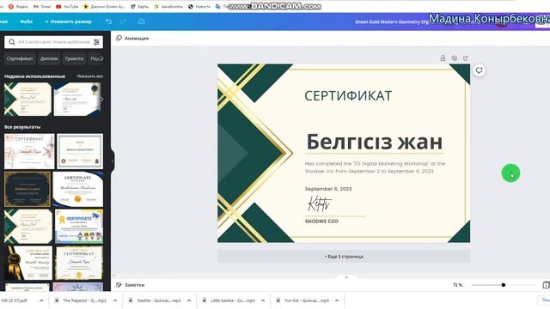This screenshot has height=309, width=550.
Task: Expand the page thumbnails strip arrow
Action: (346, 277)
